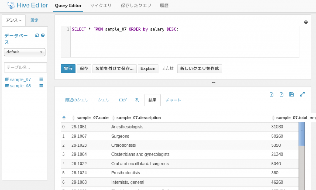This screenshot has width=316, height=190.
Task: Click code cell 29-1063
Action: 79,182
